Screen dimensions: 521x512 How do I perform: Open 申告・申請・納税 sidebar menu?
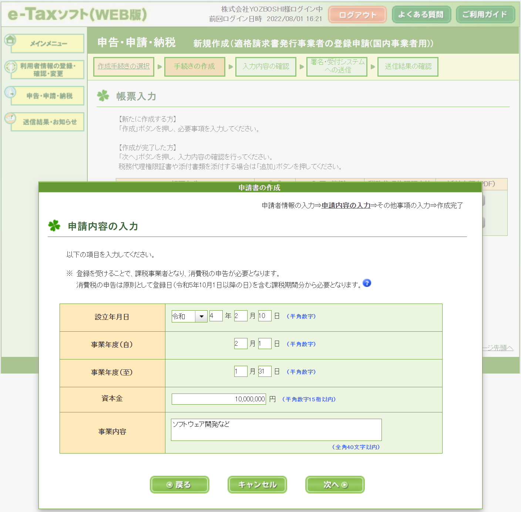point(48,96)
